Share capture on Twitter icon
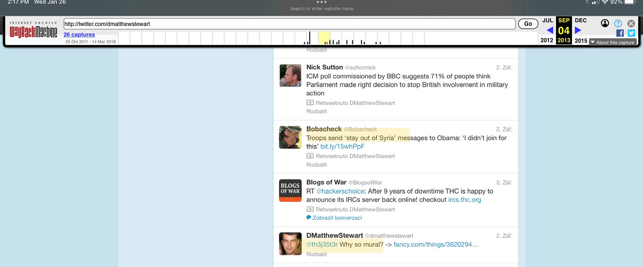643x267 pixels. point(631,33)
